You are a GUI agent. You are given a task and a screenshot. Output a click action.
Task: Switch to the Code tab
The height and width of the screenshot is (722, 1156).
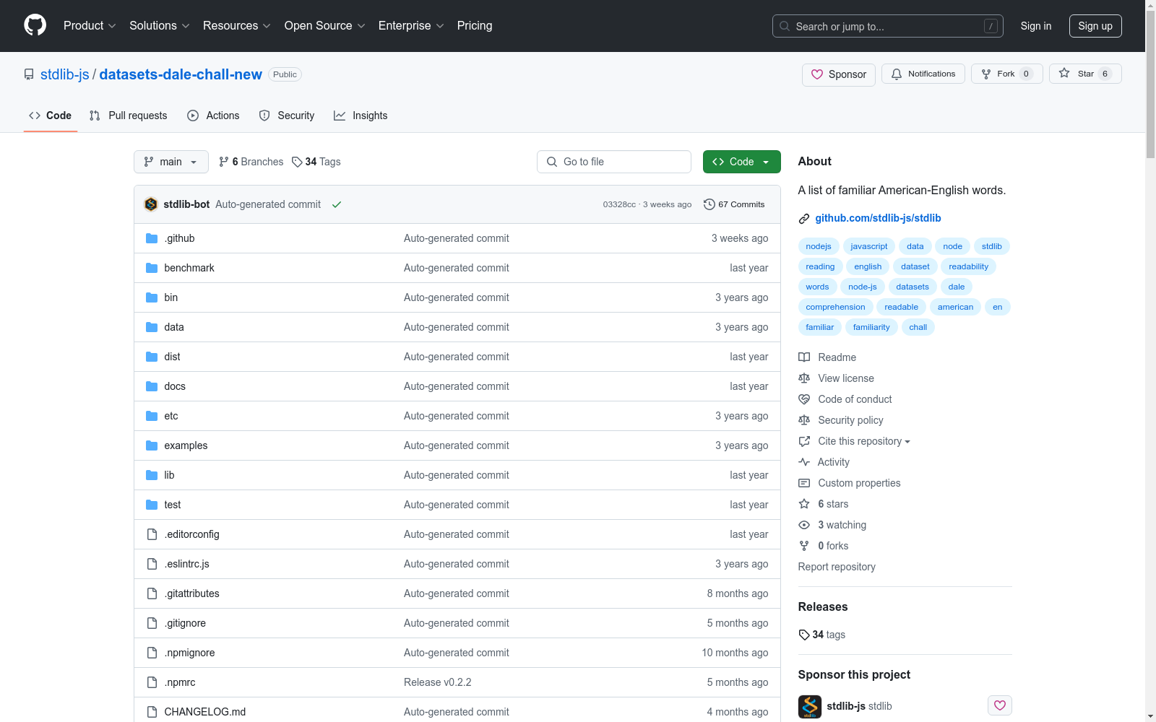(51, 116)
